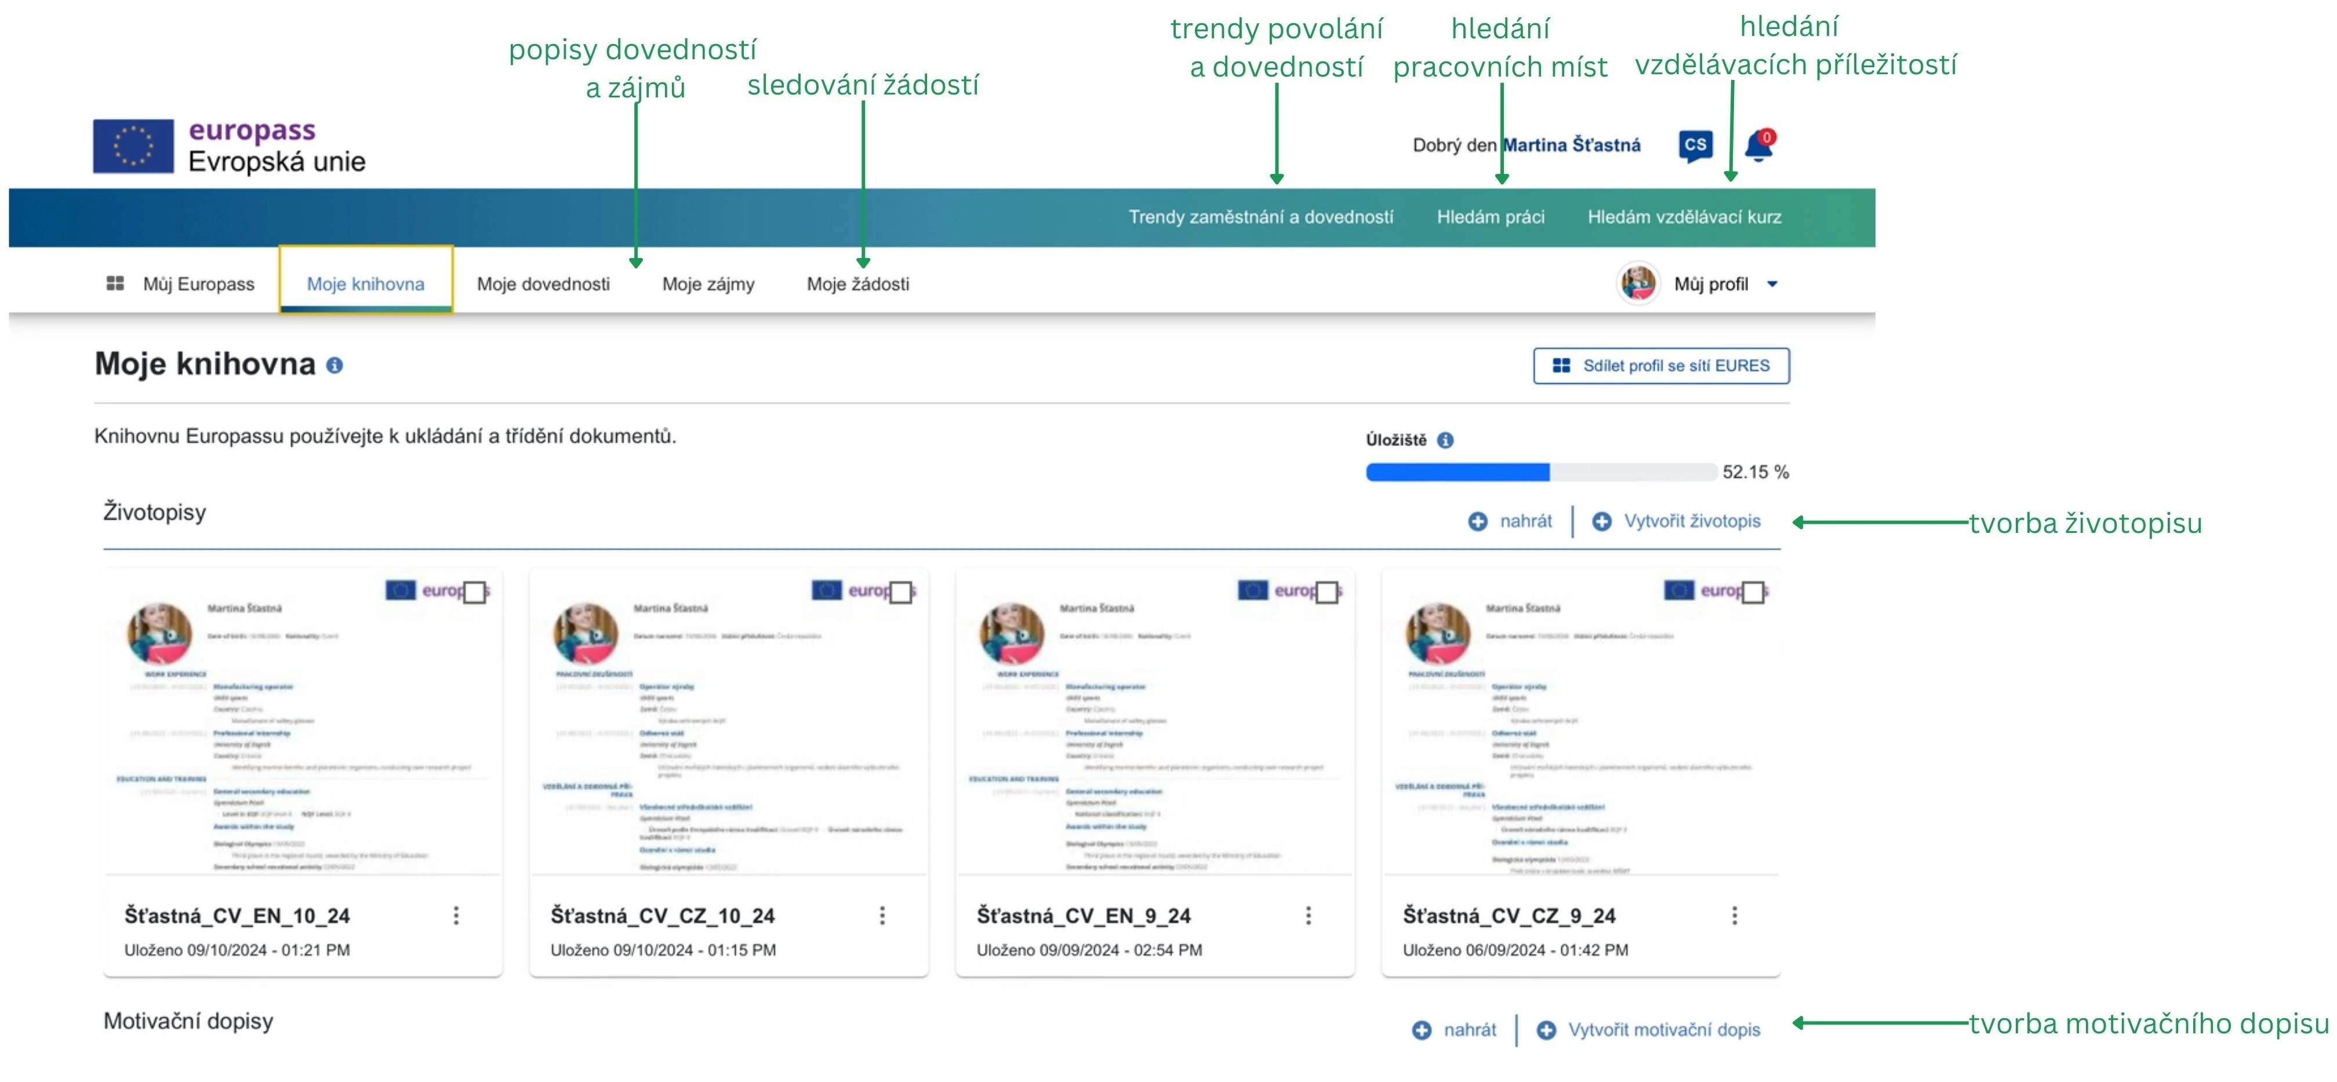Click the profile avatar photo
The height and width of the screenshot is (1082, 2337).
(1638, 284)
